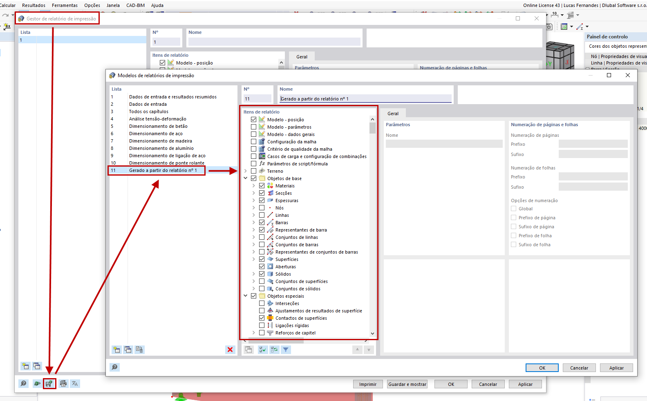
Task: Open help icon in Modelos de relatórios dialog
Action: pyautogui.click(x=115, y=367)
